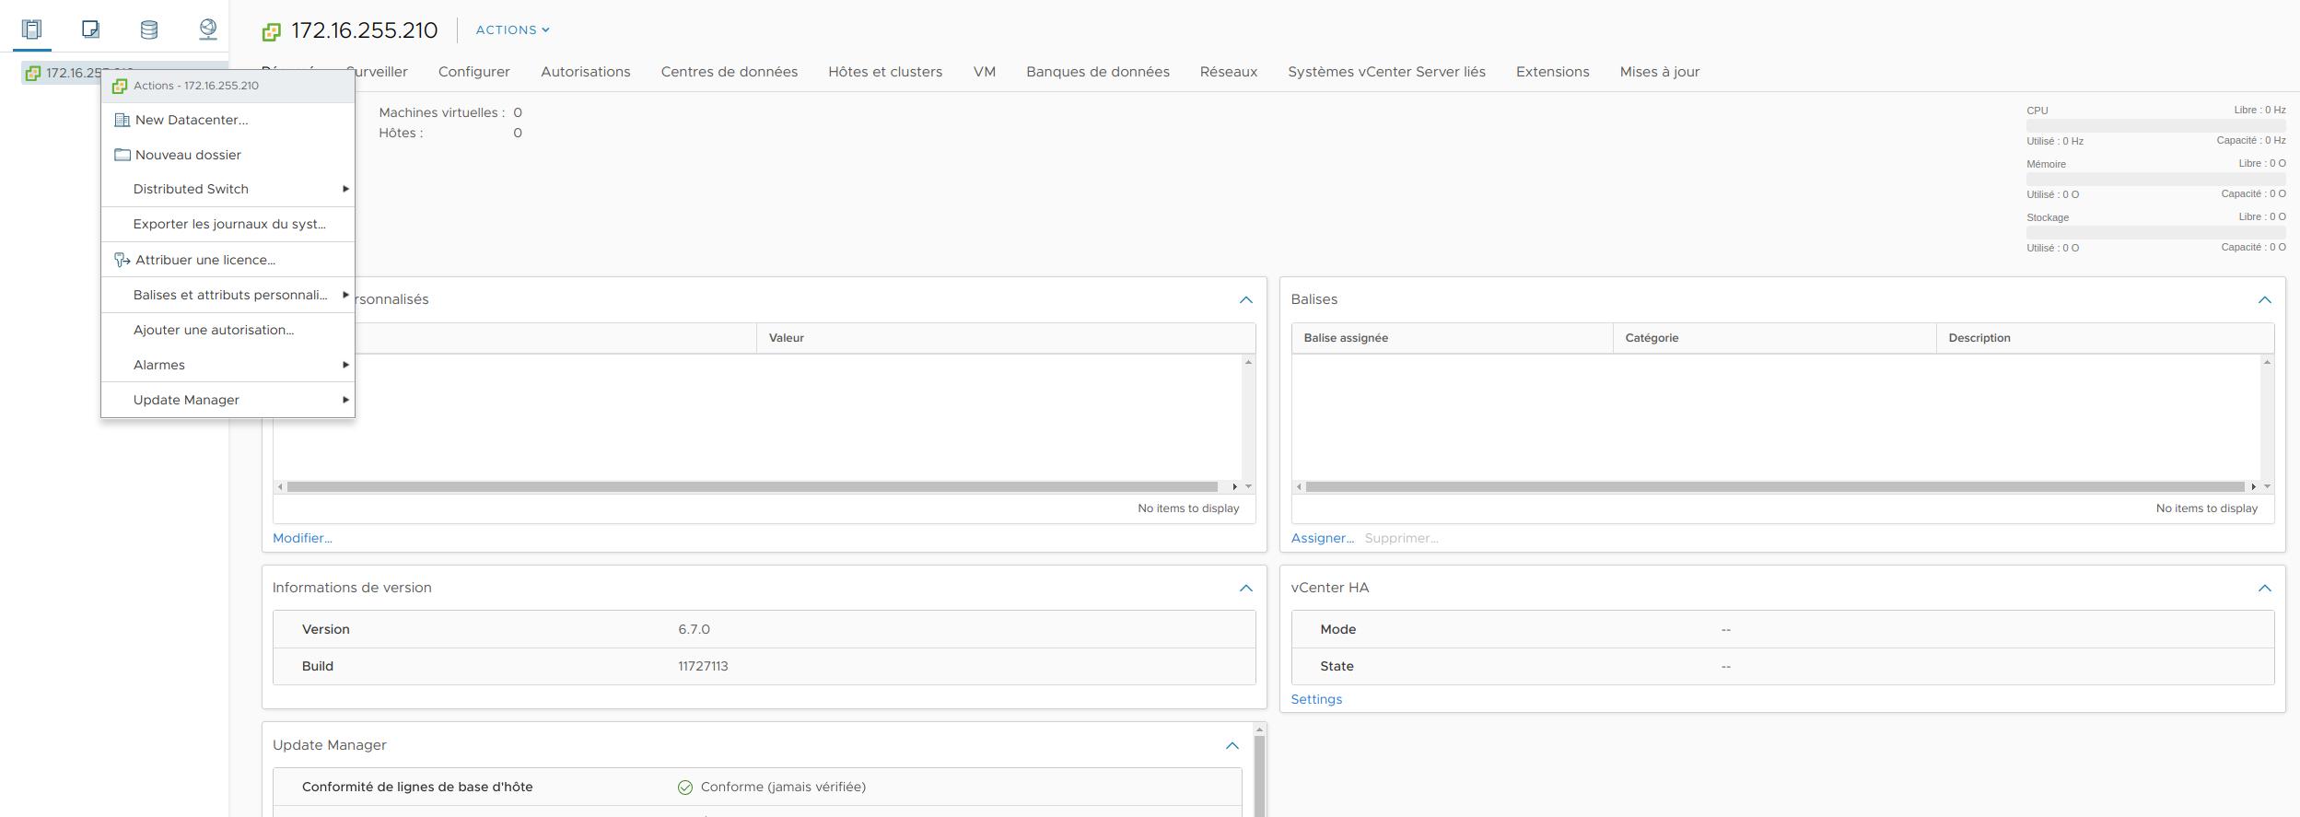Open Storage inventory view icon

point(149,29)
